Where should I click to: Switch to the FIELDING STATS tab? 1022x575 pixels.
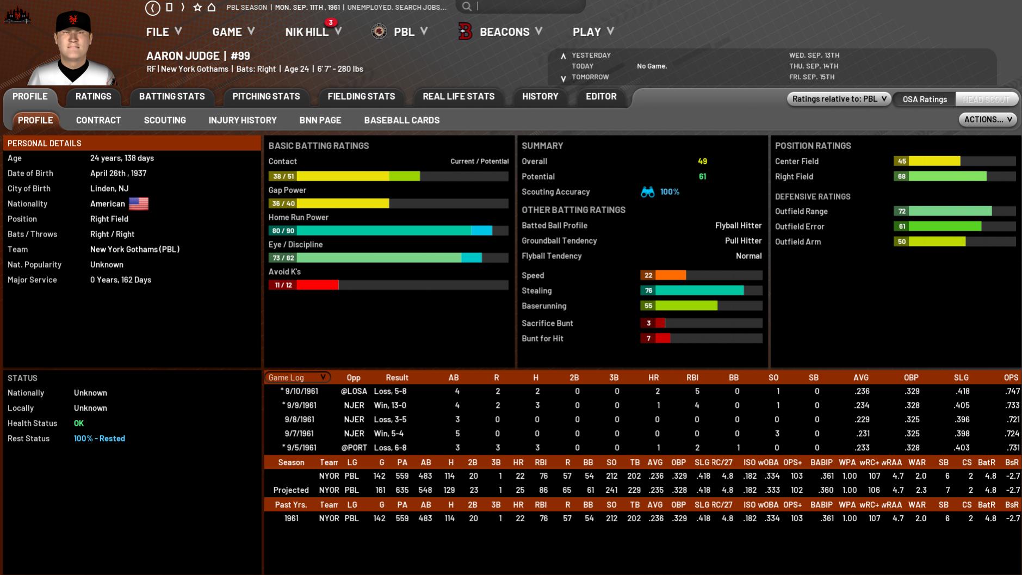(361, 96)
